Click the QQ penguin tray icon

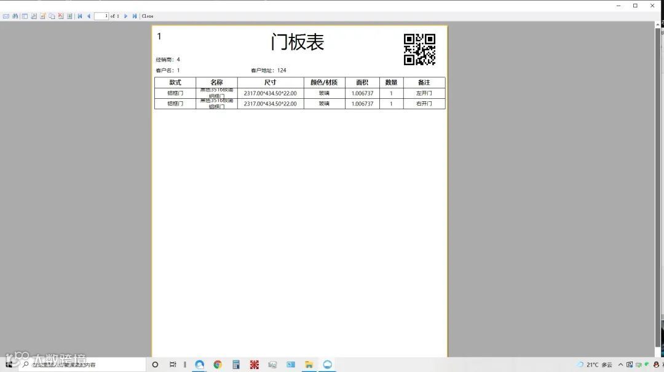[x=656, y=365]
